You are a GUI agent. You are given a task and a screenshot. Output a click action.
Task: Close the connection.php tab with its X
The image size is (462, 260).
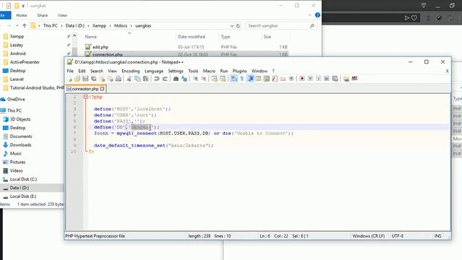pyautogui.click(x=102, y=89)
